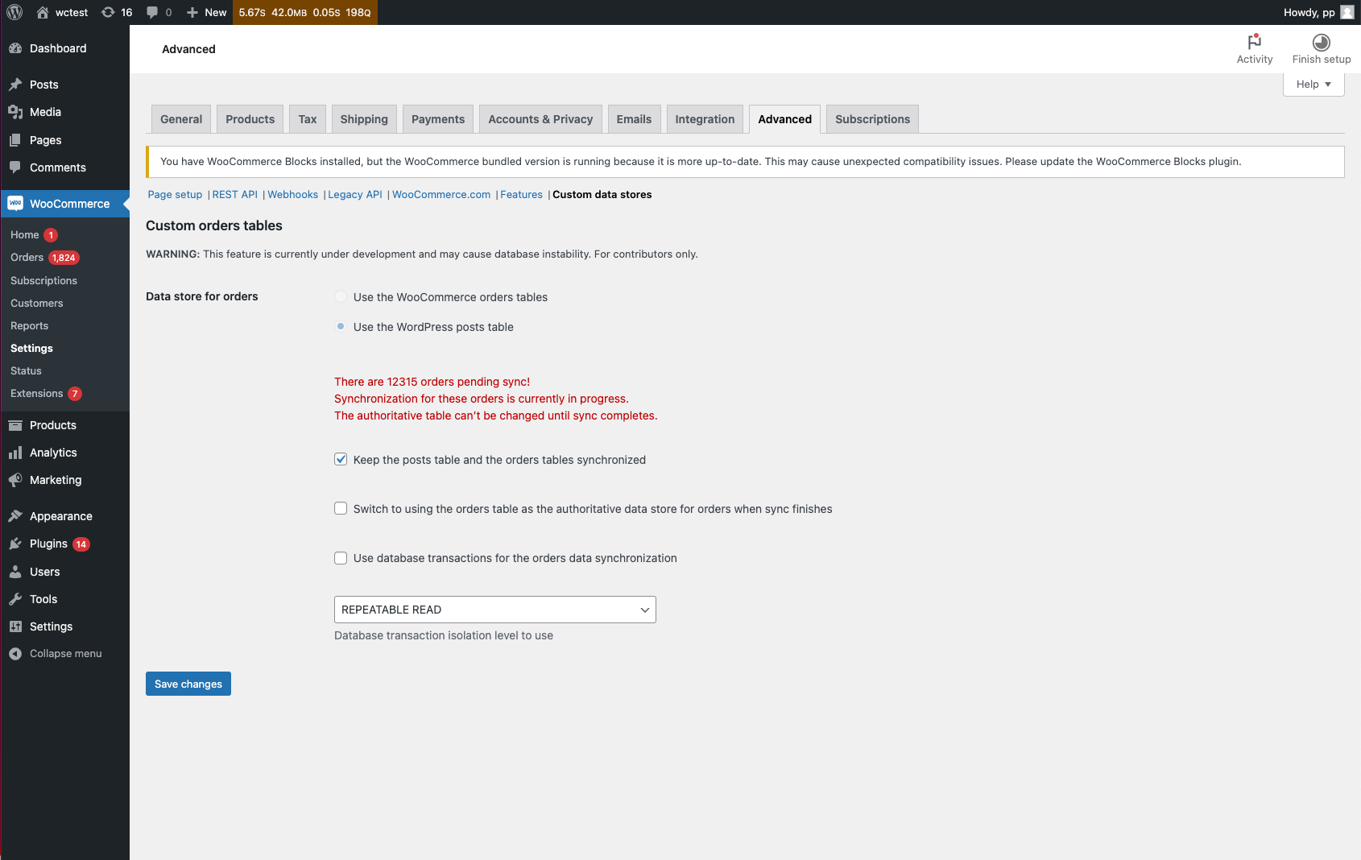The image size is (1361, 860).
Task: Open the Subscriptions settings tab
Action: [x=871, y=118]
